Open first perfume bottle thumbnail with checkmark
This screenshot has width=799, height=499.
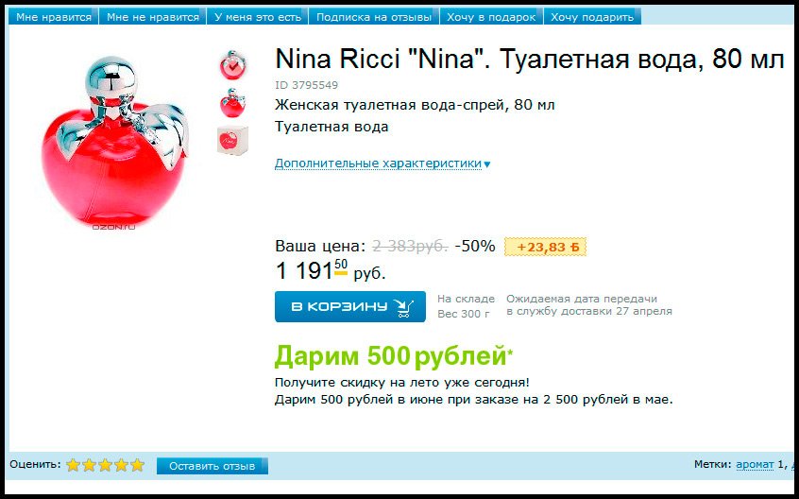click(233, 64)
